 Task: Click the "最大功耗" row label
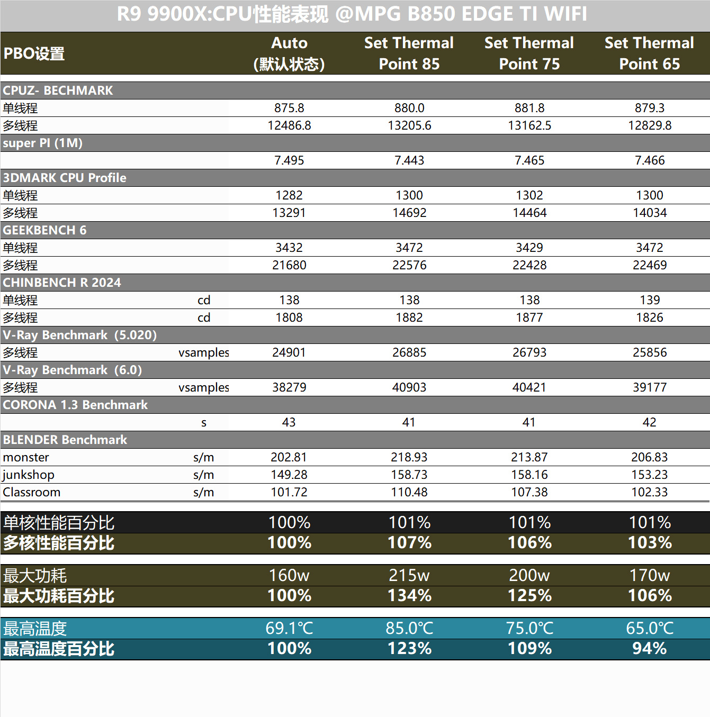(35, 576)
